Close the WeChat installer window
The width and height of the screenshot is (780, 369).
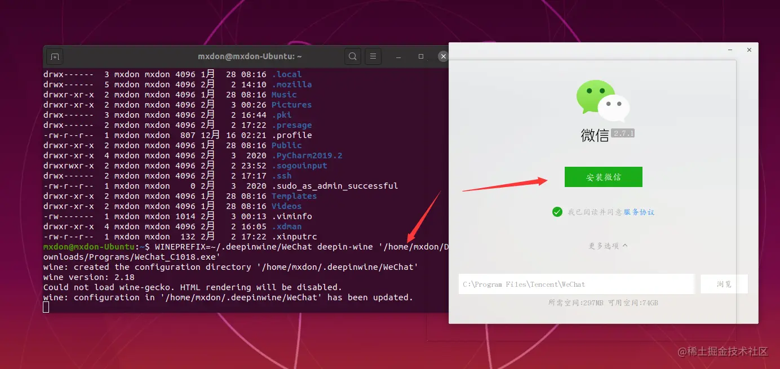[749, 50]
